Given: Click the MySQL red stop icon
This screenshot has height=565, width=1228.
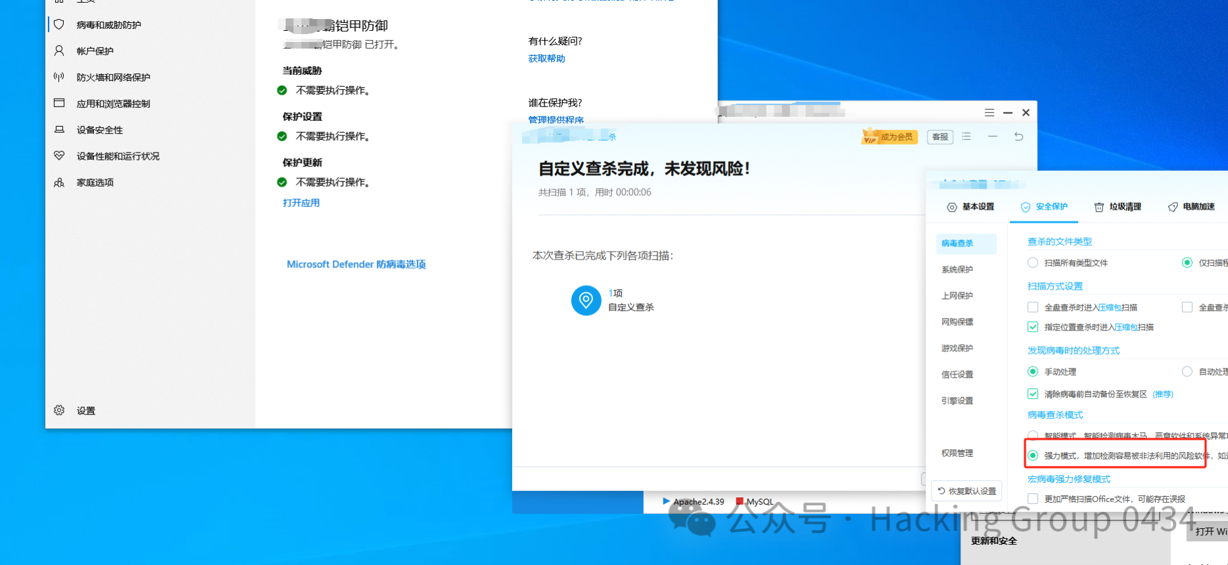Looking at the screenshot, I should [x=740, y=501].
